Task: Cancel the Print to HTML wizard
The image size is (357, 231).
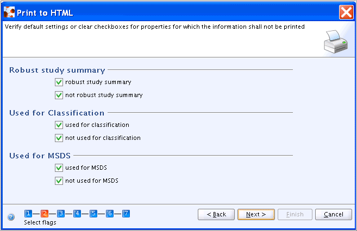Action: point(334,214)
